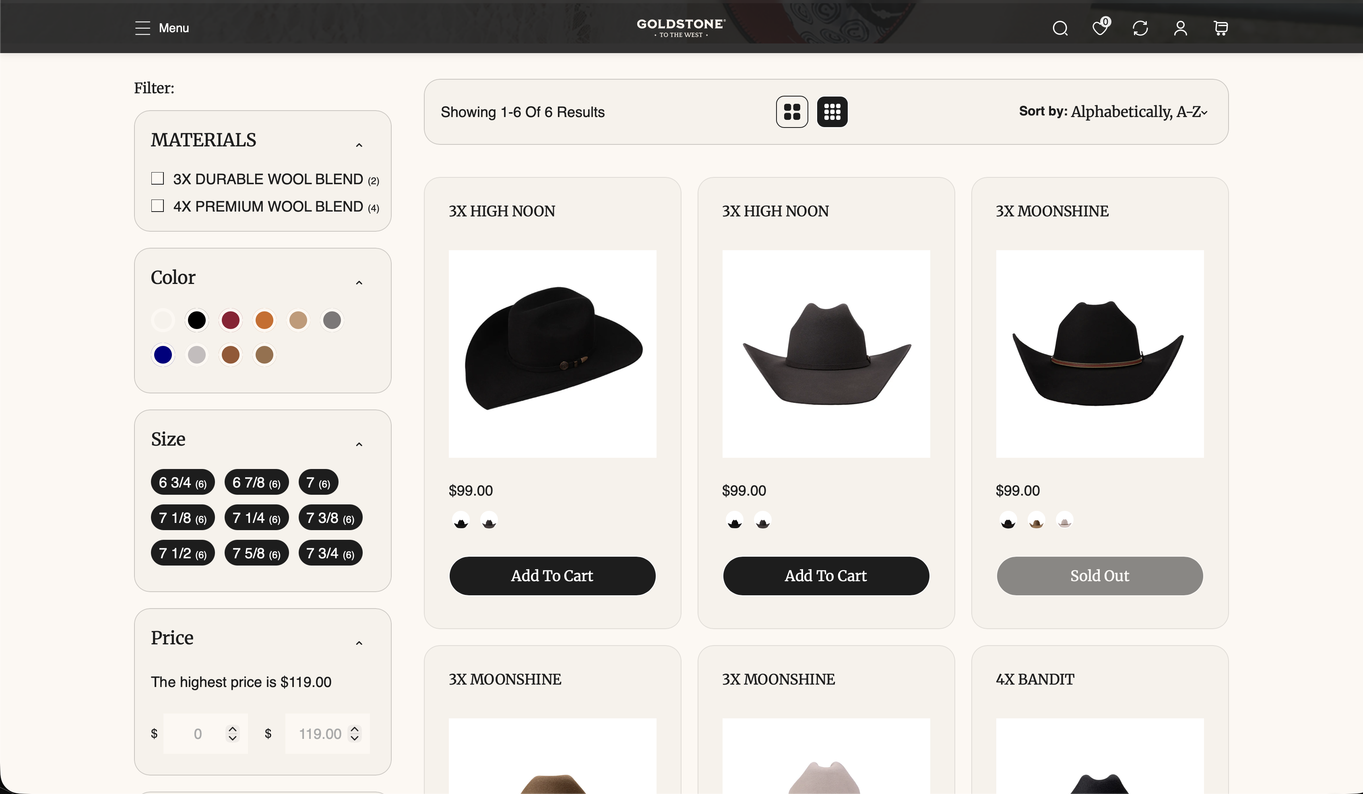
Task: Select black hat variant under sold-out 3X Moonshine
Action: tap(1008, 520)
